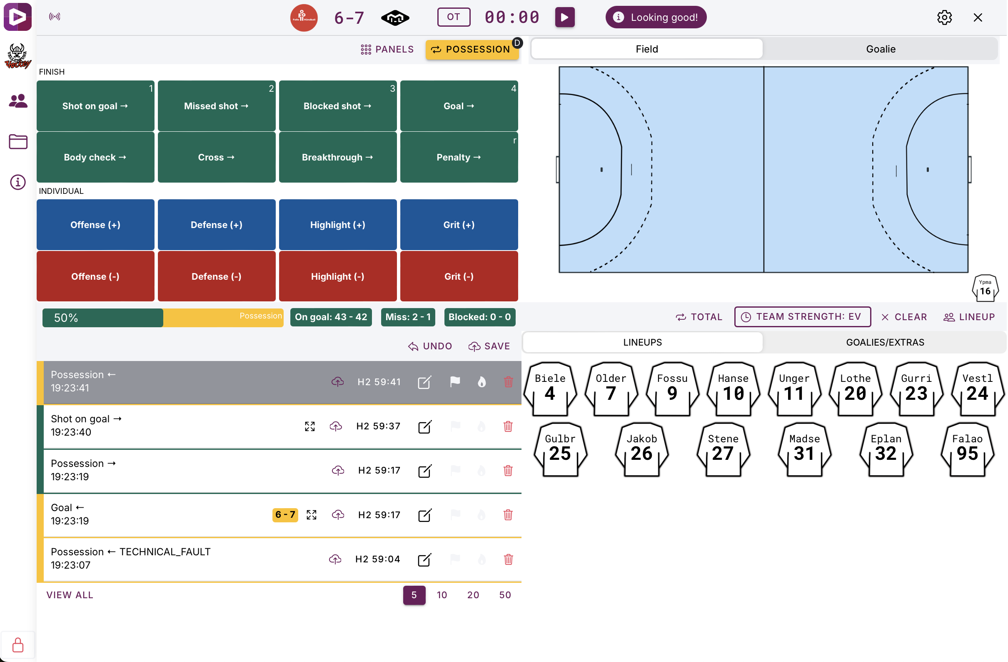Open the folder icon in sidebar
Image resolution: width=1008 pixels, height=662 pixels.
tap(18, 142)
